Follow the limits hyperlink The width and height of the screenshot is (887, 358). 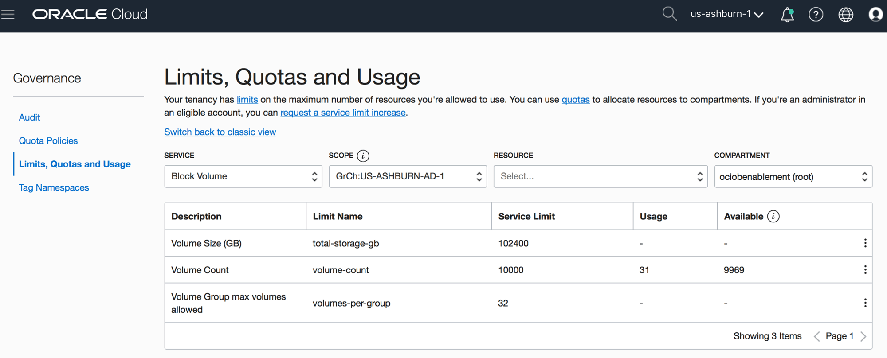pyautogui.click(x=247, y=100)
